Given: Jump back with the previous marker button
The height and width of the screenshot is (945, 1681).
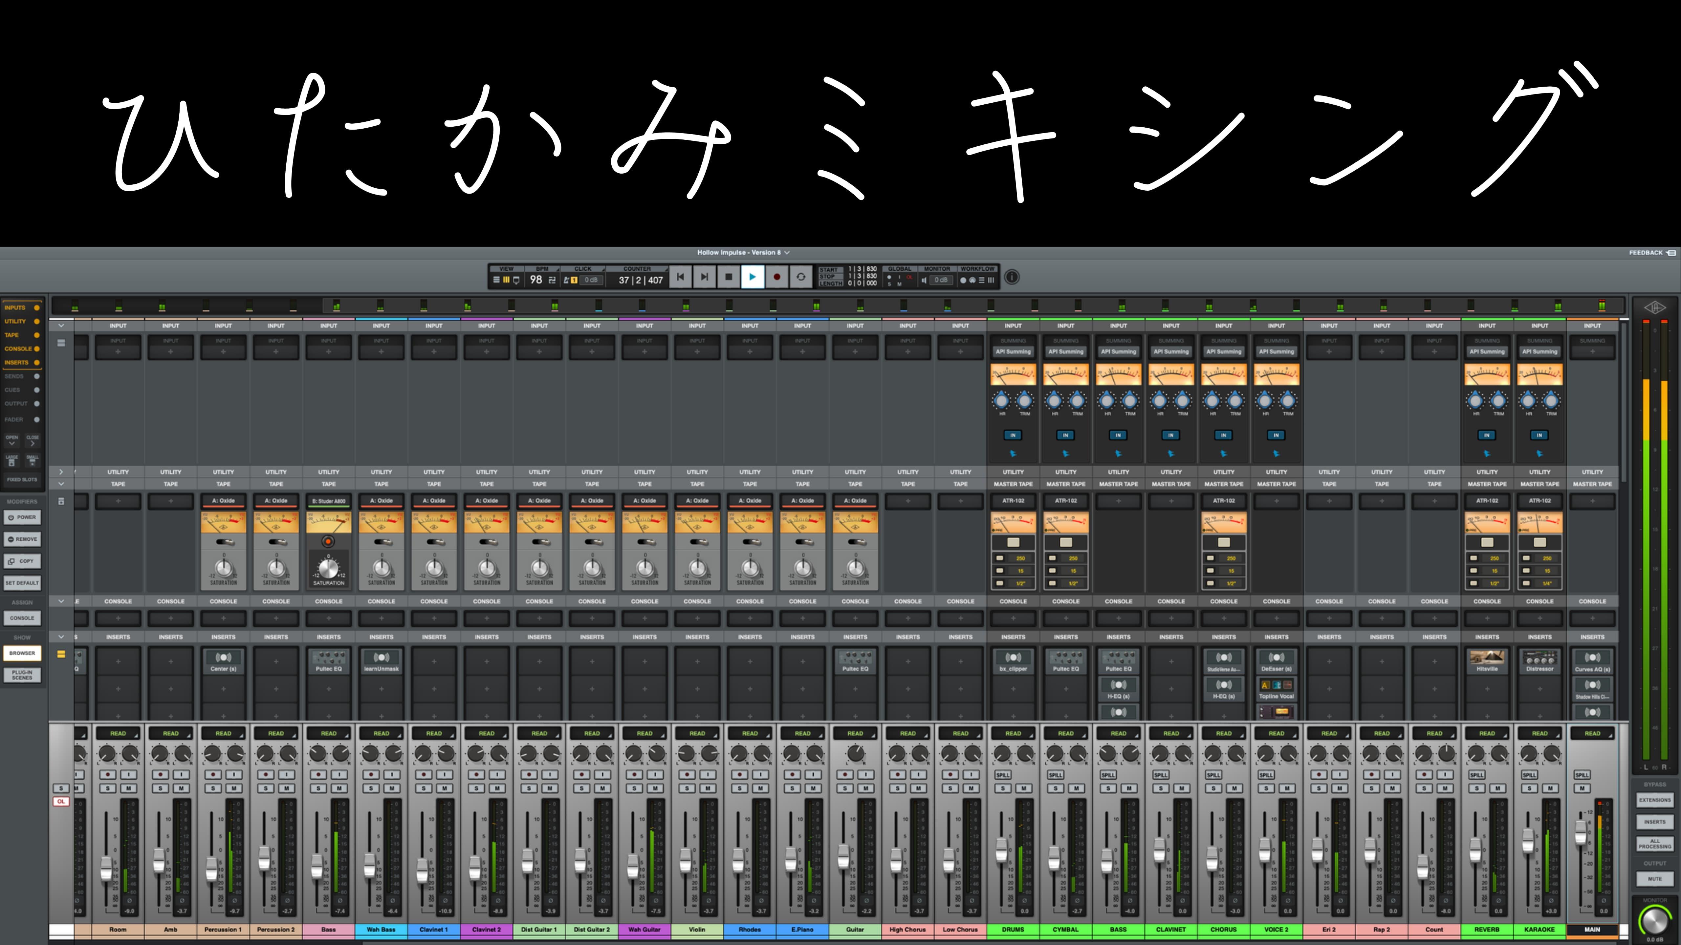Looking at the screenshot, I should tap(680, 277).
